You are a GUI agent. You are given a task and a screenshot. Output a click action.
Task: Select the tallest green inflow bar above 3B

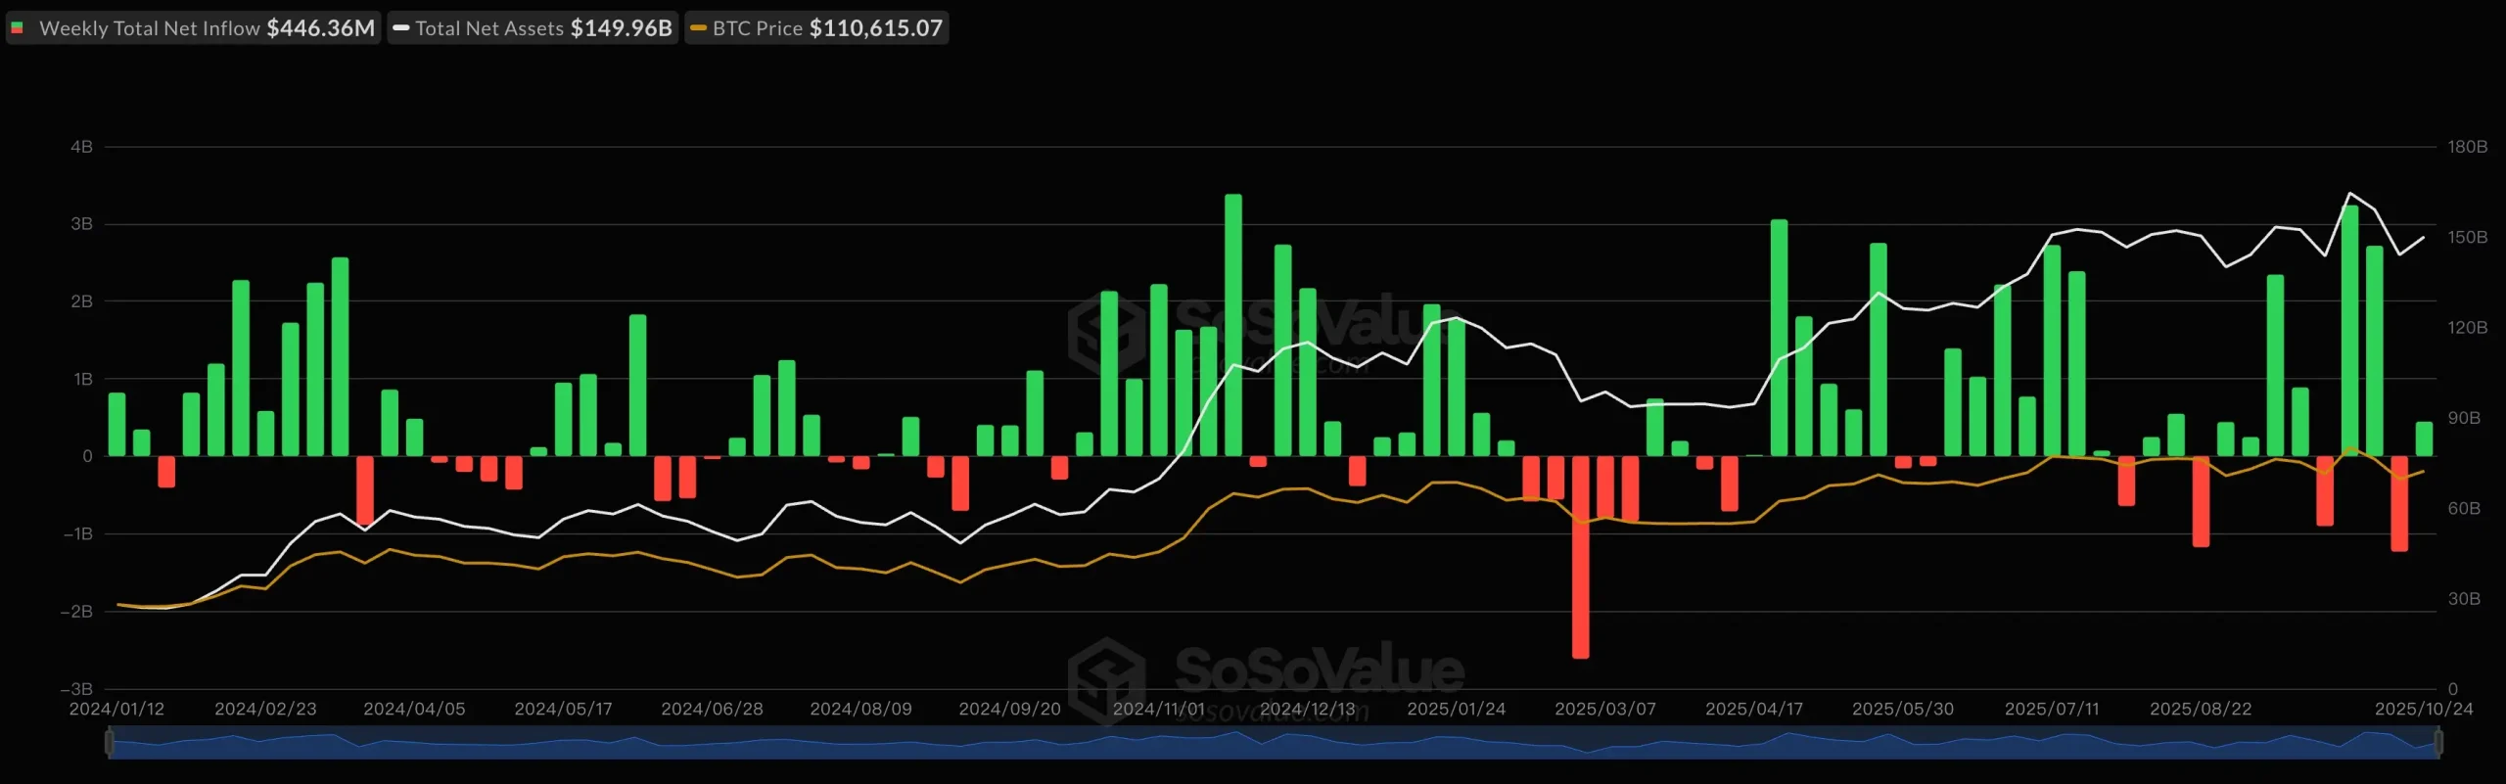(x=1233, y=323)
